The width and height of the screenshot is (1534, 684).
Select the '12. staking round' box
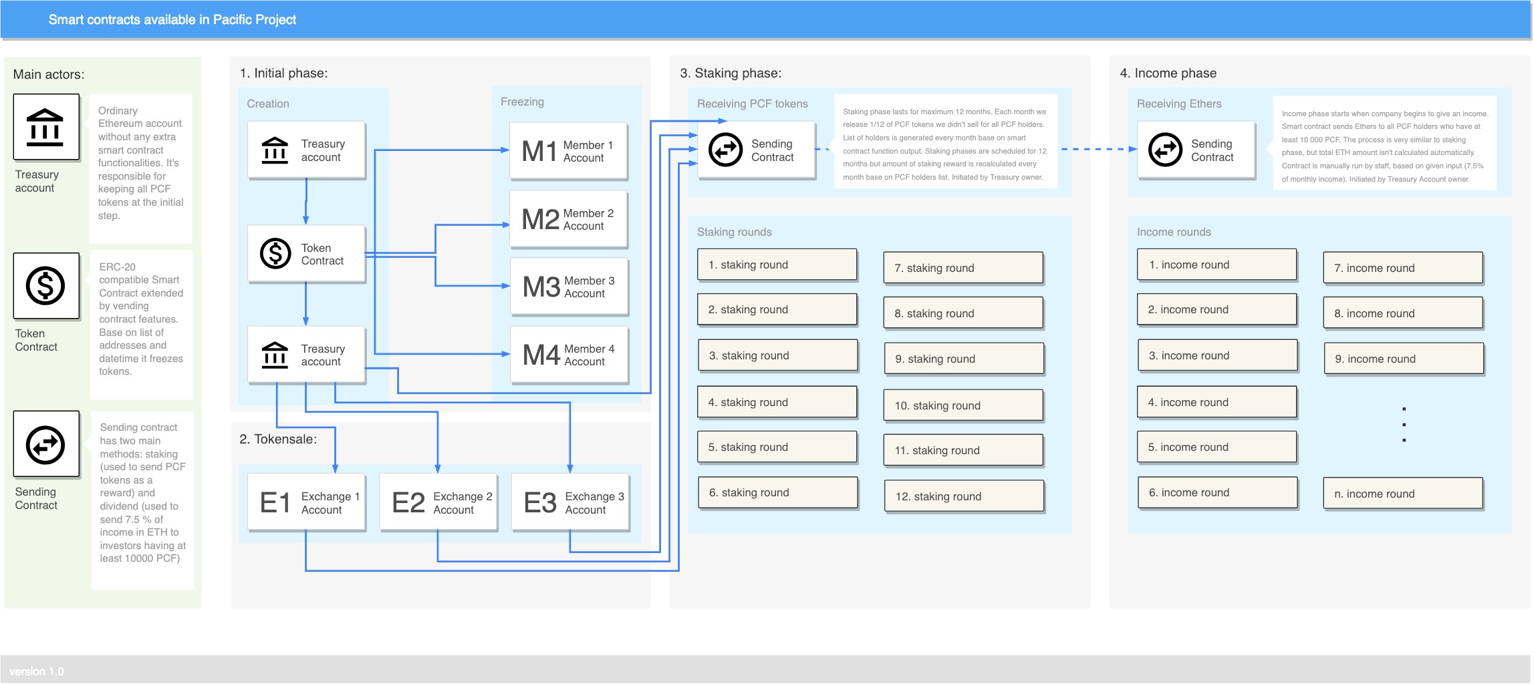[964, 496]
